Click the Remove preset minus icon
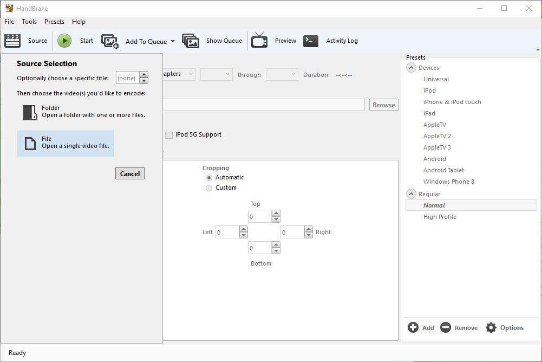 (446, 327)
